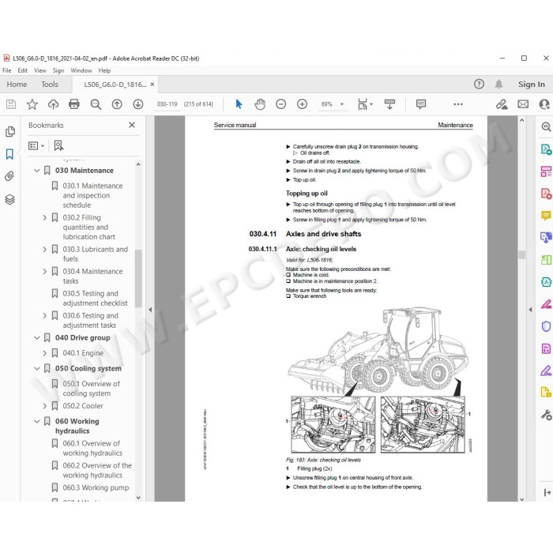Open 030.1 Maintenance and inspection schedule
553x553 pixels.
coord(92,195)
